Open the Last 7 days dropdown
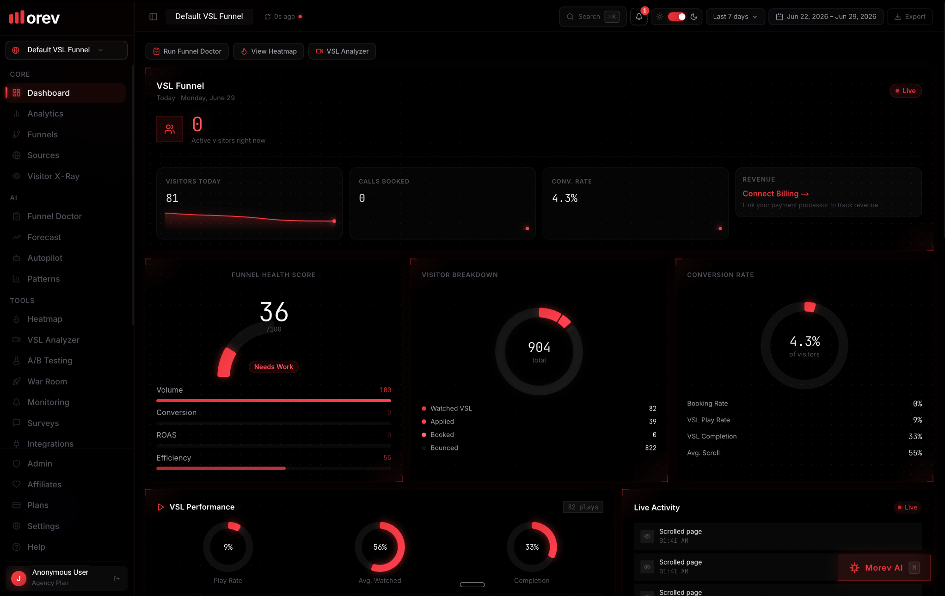The image size is (945, 596). (x=735, y=17)
